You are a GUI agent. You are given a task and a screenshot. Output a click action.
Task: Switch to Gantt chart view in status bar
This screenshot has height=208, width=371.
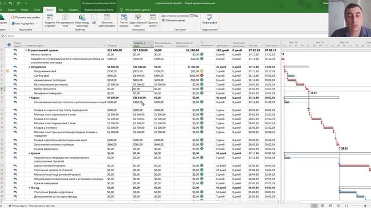(x=314, y=206)
